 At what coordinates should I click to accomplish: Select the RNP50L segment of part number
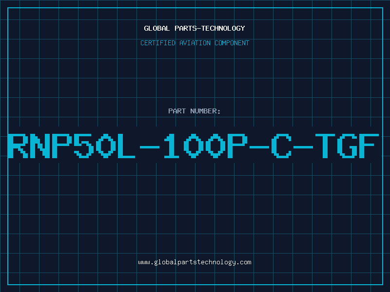pyautogui.click(x=72, y=146)
